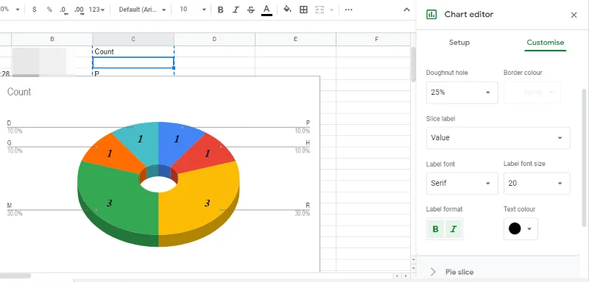Open the borders tool
Viewport: 589px width, 282px height.
click(303, 10)
